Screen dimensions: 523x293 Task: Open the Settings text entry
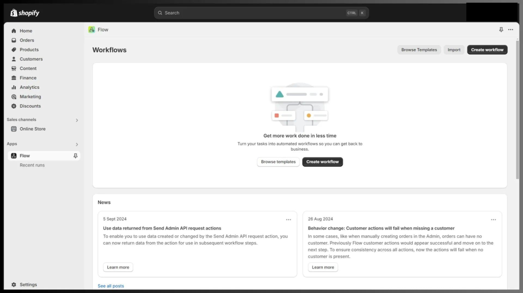point(29,285)
